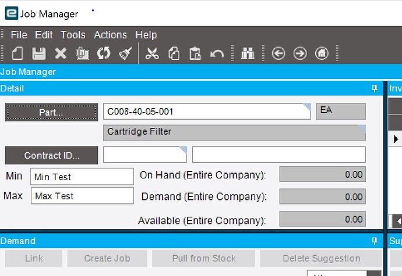Click the Copy toolbar icon
The height and width of the screenshot is (276, 402).
[174, 53]
